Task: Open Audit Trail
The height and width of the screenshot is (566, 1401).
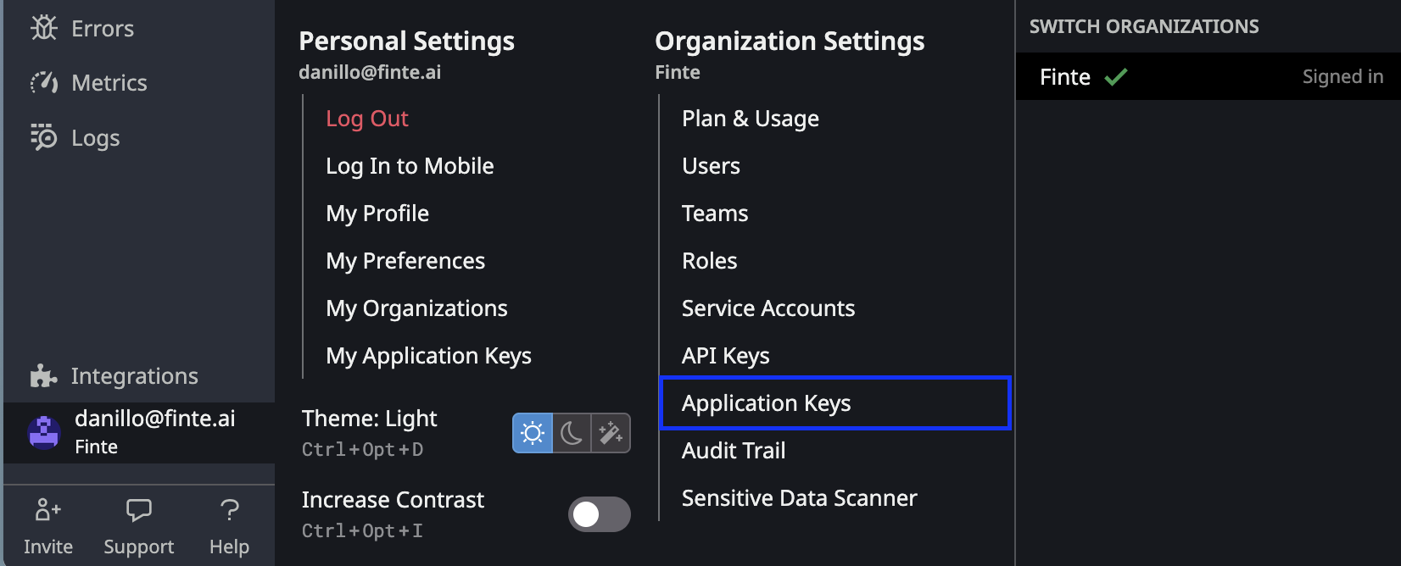Action: point(734,451)
